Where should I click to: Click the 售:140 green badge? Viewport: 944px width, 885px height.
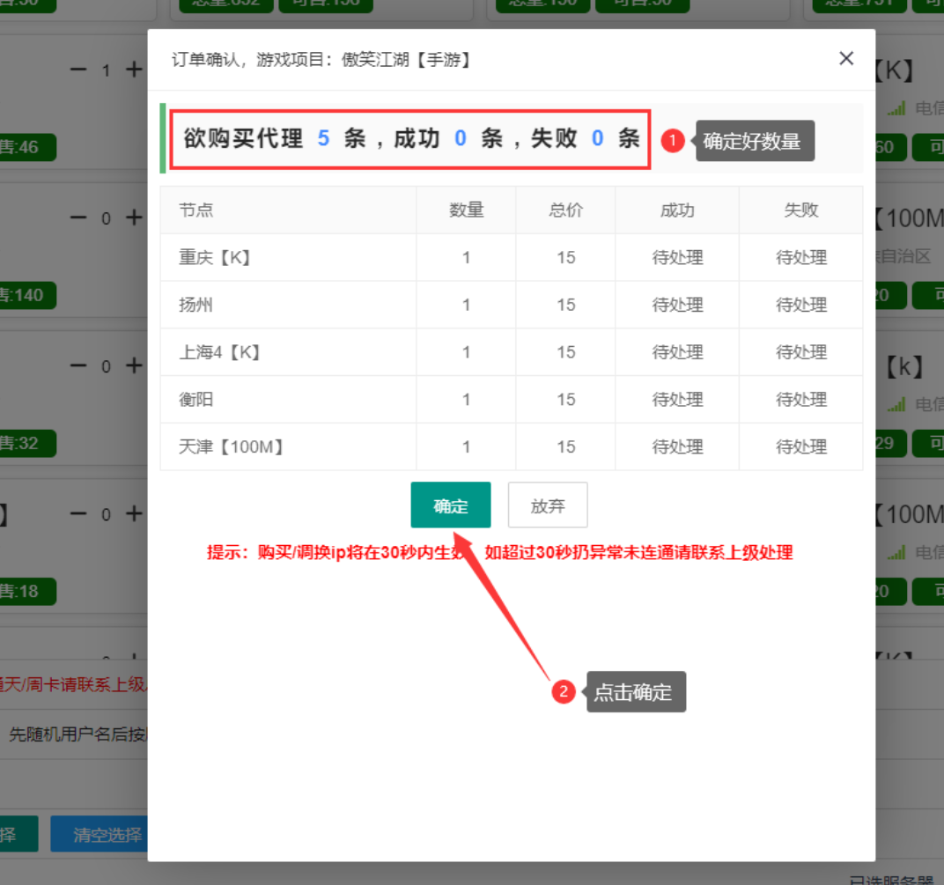tap(27, 295)
